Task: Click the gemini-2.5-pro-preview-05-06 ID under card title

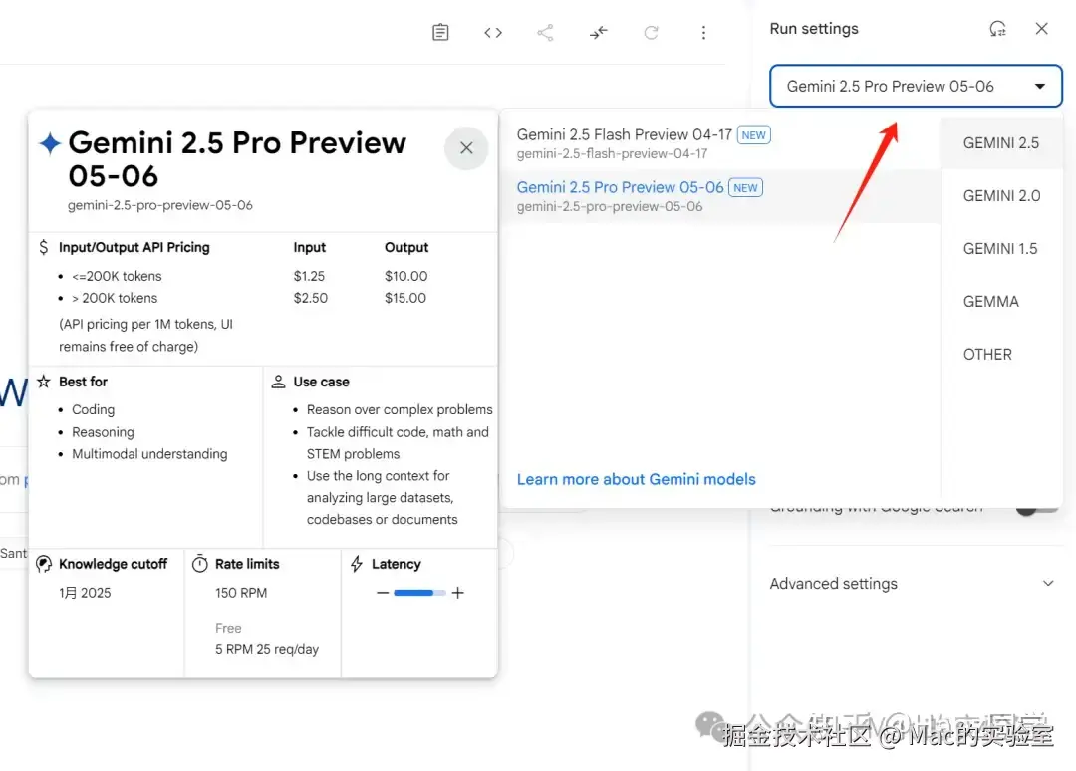Action: pyautogui.click(x=159, y=205)
